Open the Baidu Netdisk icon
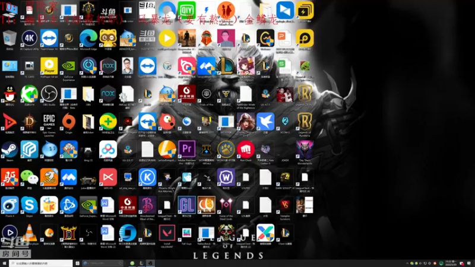This screenshot has height=267, width=475. 108,150
